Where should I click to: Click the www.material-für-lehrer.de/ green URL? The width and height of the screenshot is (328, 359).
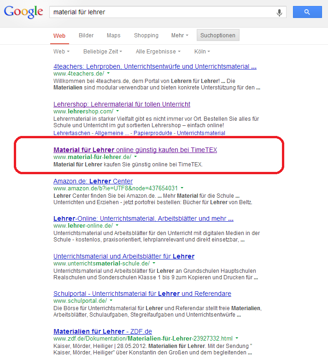pos(92,157)
